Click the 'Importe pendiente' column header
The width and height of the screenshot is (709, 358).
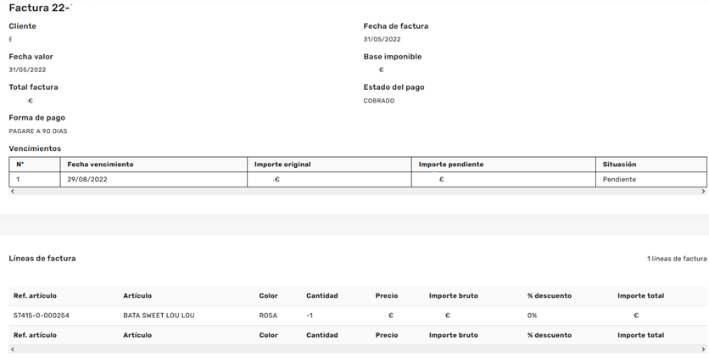[451, 165]
